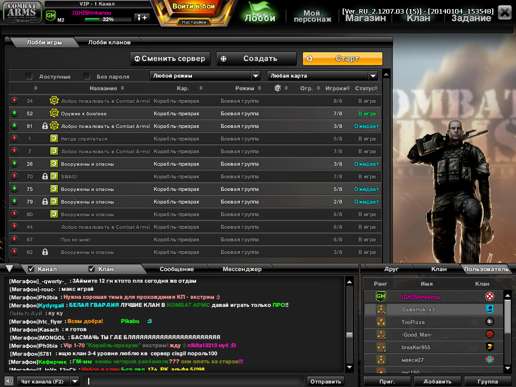The image size is (516, 387).
Task: Click the lock icon of room 82
Action: [45, 252]
